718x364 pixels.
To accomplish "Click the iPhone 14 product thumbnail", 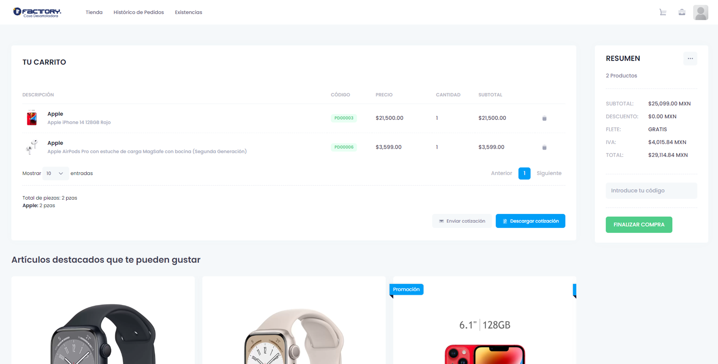I will point(32,118).
